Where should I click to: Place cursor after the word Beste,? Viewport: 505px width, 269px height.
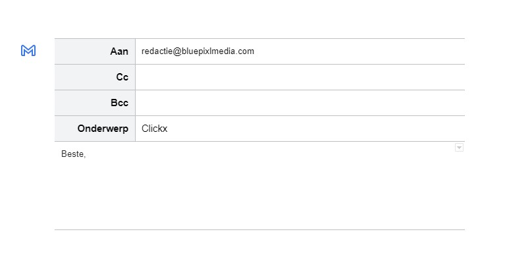[x=86, y=154]
